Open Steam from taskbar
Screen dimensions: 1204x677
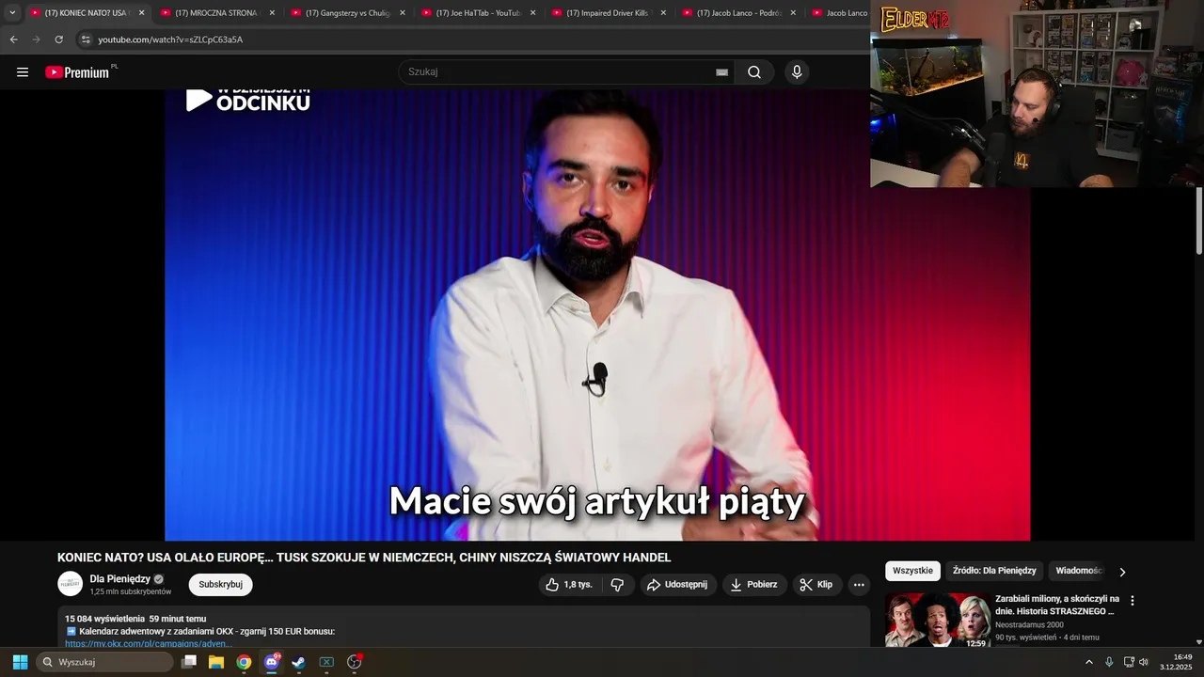coord(299,662)
